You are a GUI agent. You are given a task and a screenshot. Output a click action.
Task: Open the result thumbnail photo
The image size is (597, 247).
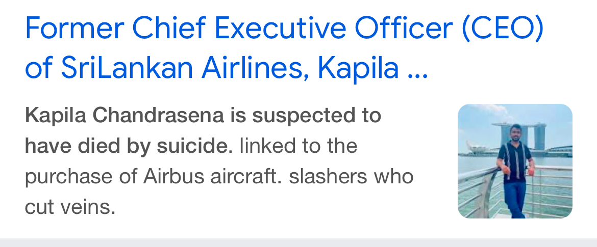tap(515, 161)
